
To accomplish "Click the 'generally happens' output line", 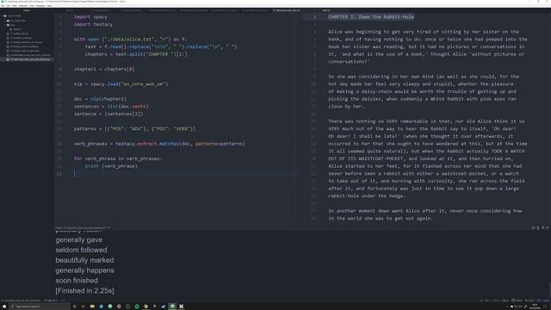I will (84, 270).
